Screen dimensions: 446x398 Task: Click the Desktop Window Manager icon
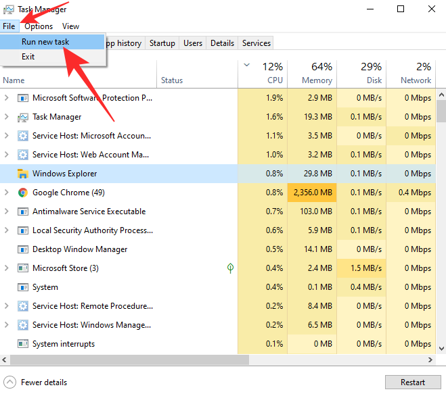(22, 249)
